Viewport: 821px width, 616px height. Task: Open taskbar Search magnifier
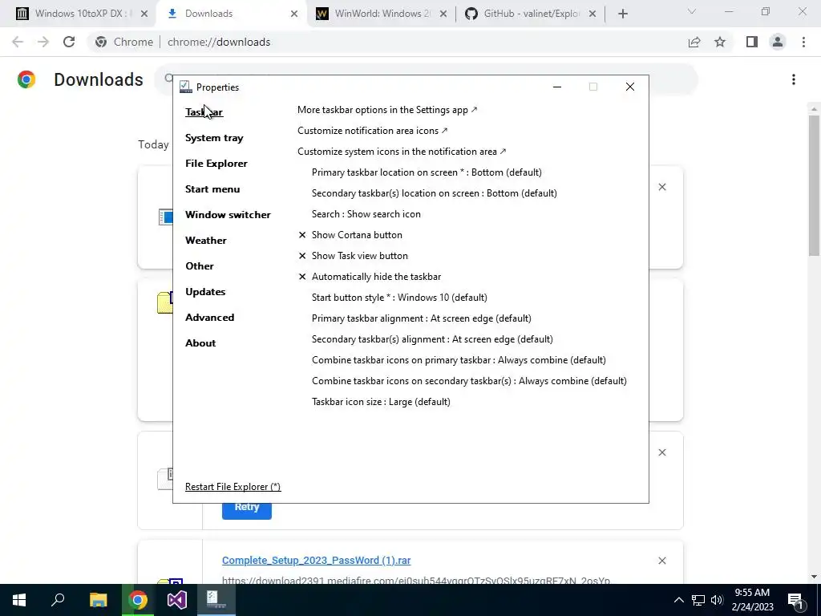point(58,600)
